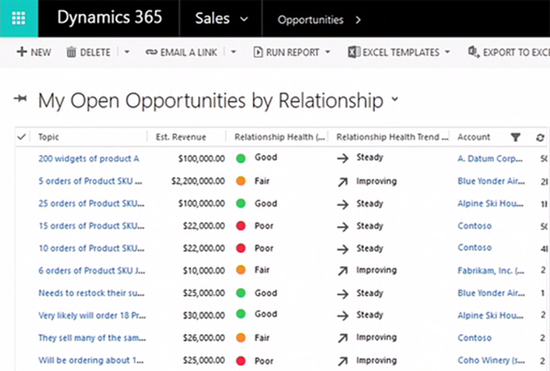Go to Dynamics 365 home
This screenshot has height=371, width=550.
109,17
